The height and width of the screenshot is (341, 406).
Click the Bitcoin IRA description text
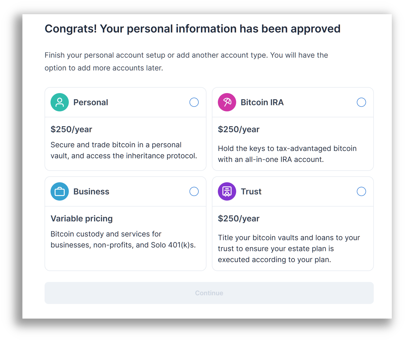(x=287, y=154)
